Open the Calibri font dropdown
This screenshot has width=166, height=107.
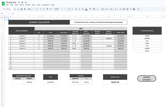58,9
